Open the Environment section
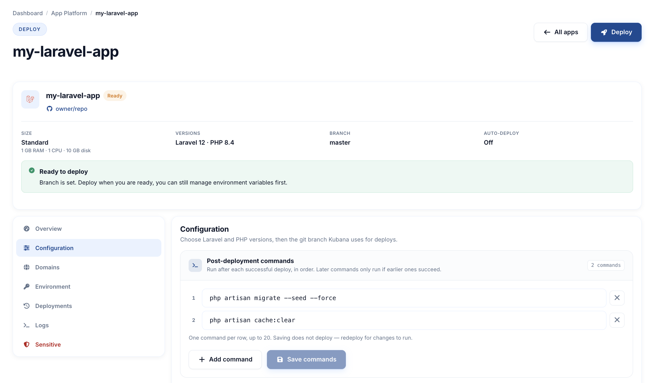This screenshot has width=667, height=383. point(89,286)
